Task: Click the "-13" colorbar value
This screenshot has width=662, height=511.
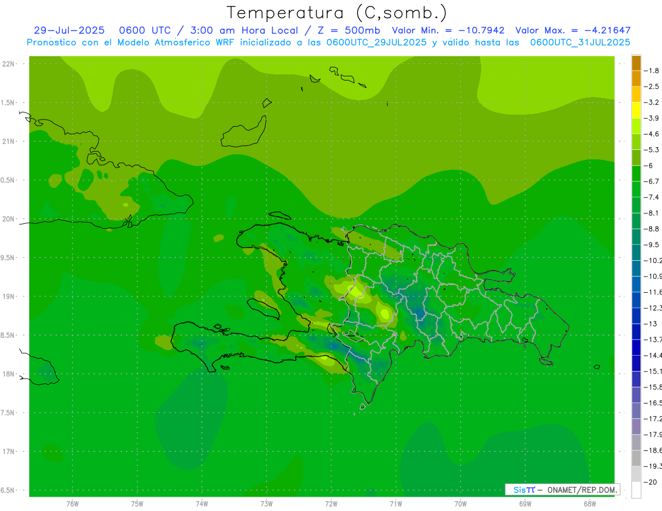Action: (650, 324)
